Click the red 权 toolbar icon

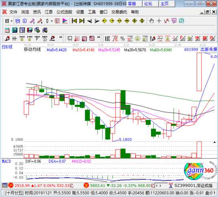(x=57, y=21)
